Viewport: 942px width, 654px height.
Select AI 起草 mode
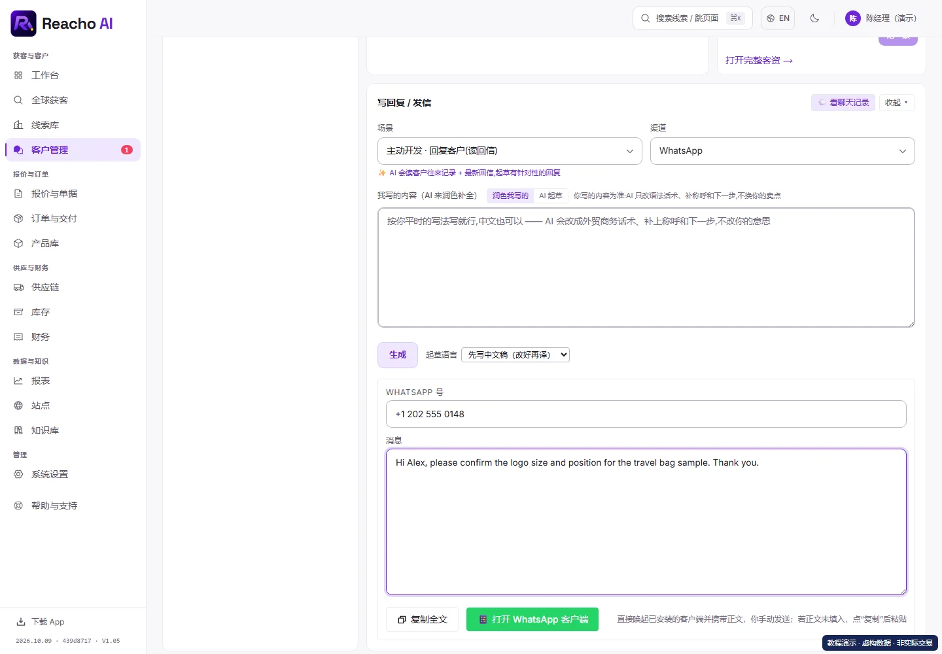tap(551, 196)
